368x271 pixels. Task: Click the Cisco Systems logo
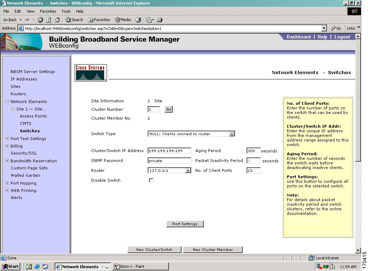tap(91, 73)
